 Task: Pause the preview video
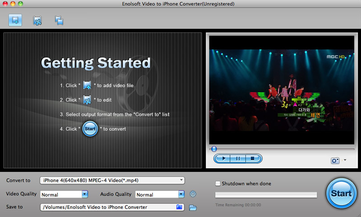(238, 158)
